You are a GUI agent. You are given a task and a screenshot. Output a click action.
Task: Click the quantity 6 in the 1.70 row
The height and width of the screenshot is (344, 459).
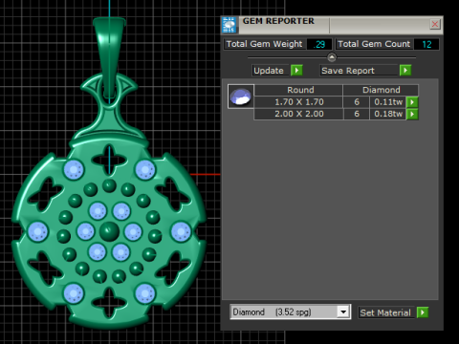pos(357,102)
